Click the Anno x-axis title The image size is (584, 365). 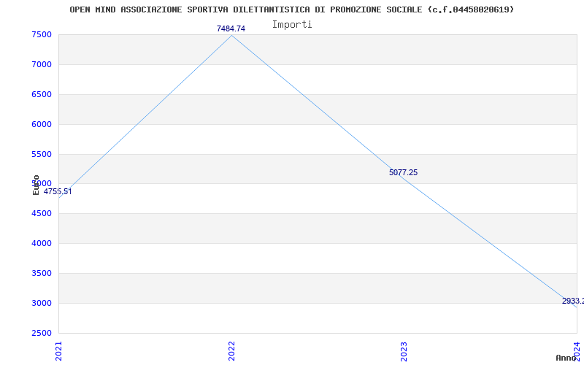566,358
